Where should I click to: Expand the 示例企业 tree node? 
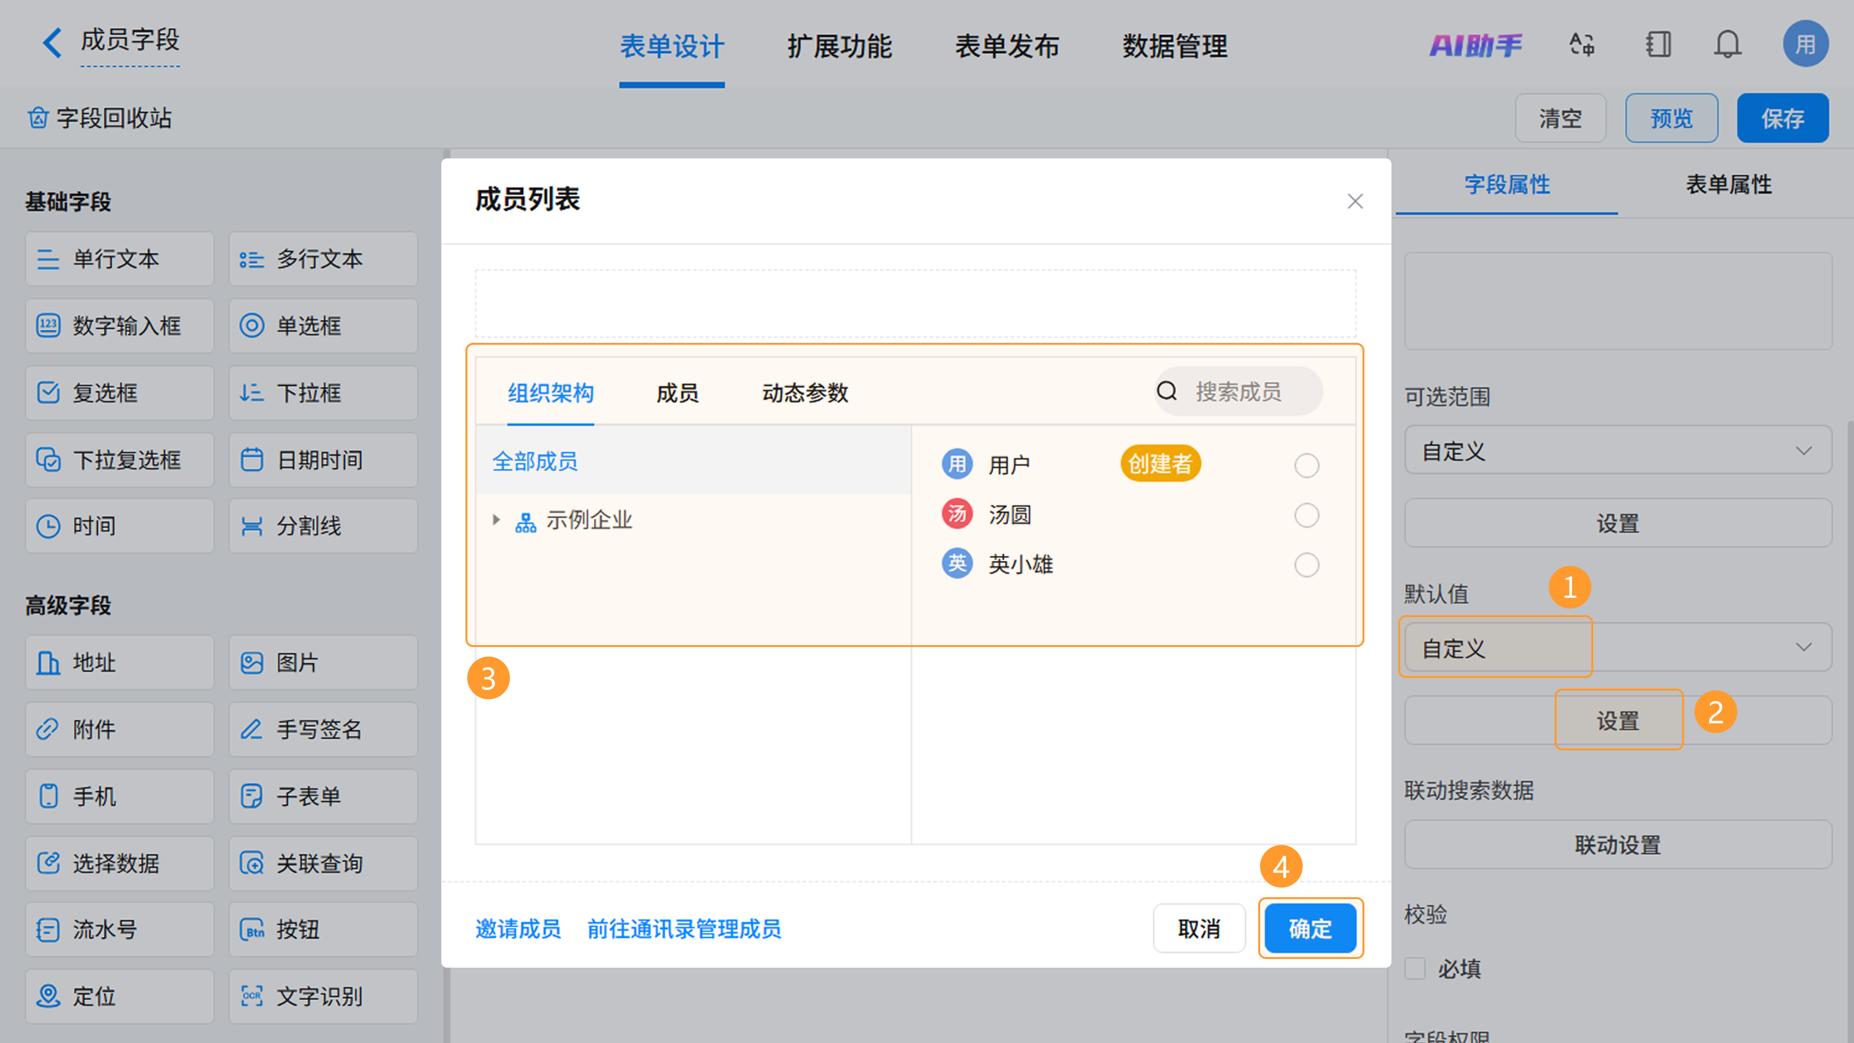pos(496,520)
